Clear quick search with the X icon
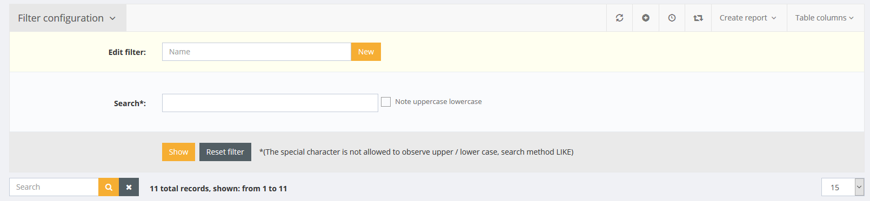Image resolution: width=870 pixels, height=201 pixels. tap(129, 187)
